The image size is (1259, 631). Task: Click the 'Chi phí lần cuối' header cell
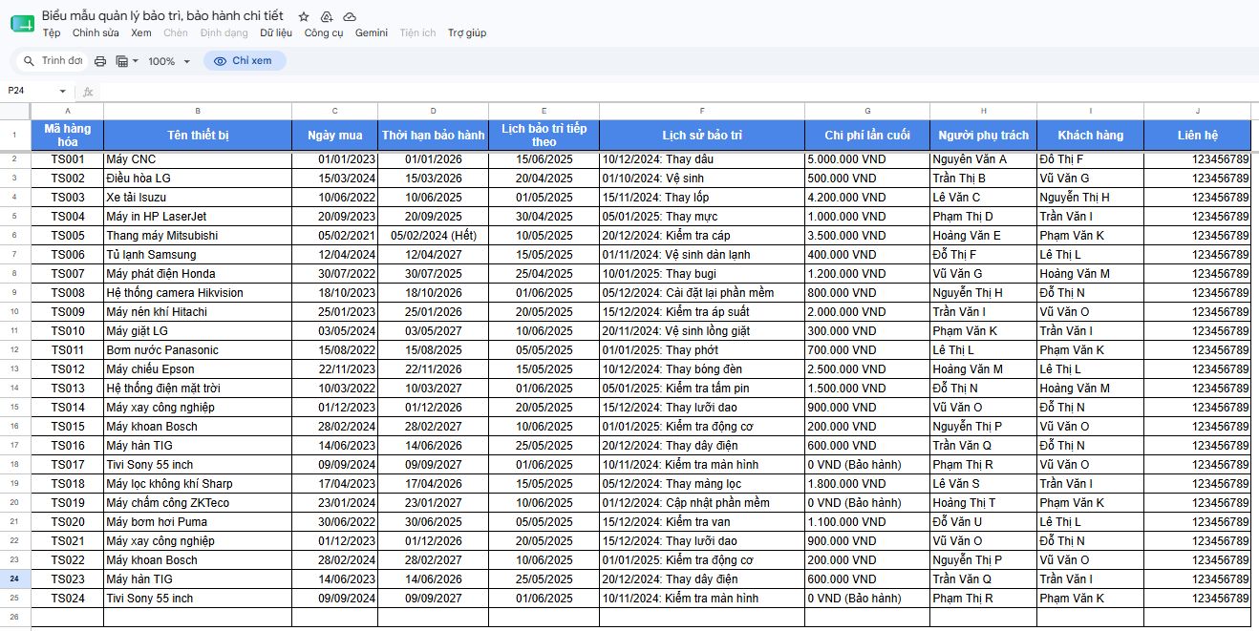[x=867, y=135]
